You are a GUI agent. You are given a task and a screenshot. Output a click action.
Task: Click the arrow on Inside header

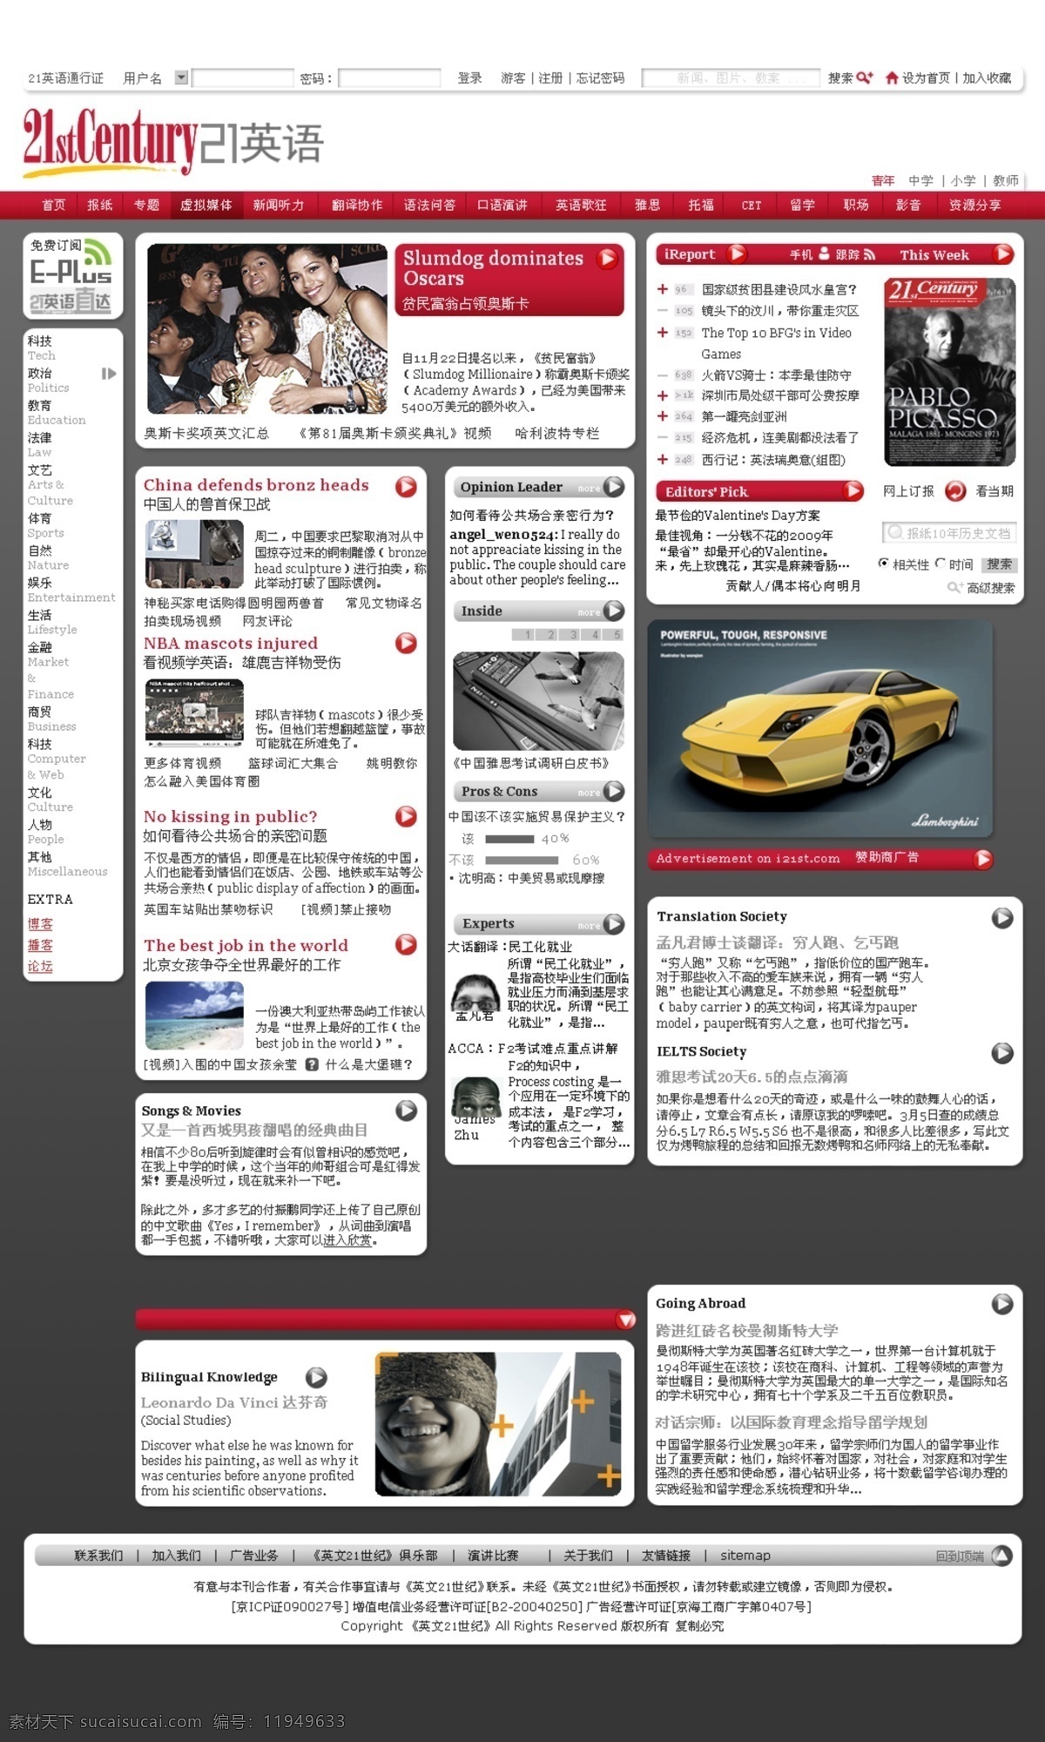coord(614,611)
